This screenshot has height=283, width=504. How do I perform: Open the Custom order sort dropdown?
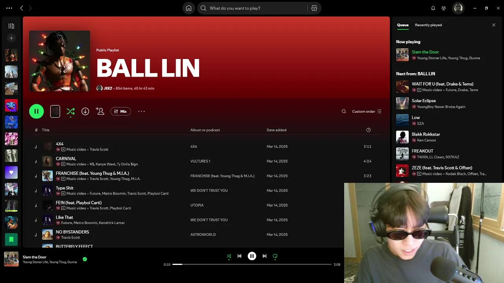367,112
